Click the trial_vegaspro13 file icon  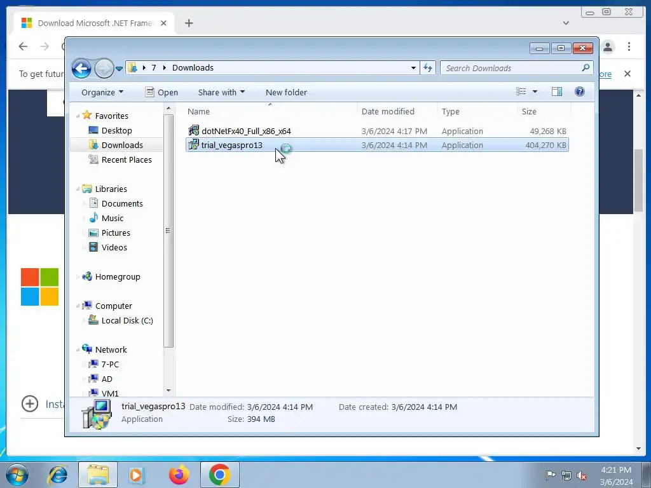[x=193, y=145]
